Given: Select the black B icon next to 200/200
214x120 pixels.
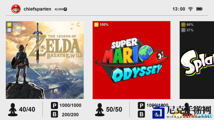Looking at the screenshot, I should (54, 114).
